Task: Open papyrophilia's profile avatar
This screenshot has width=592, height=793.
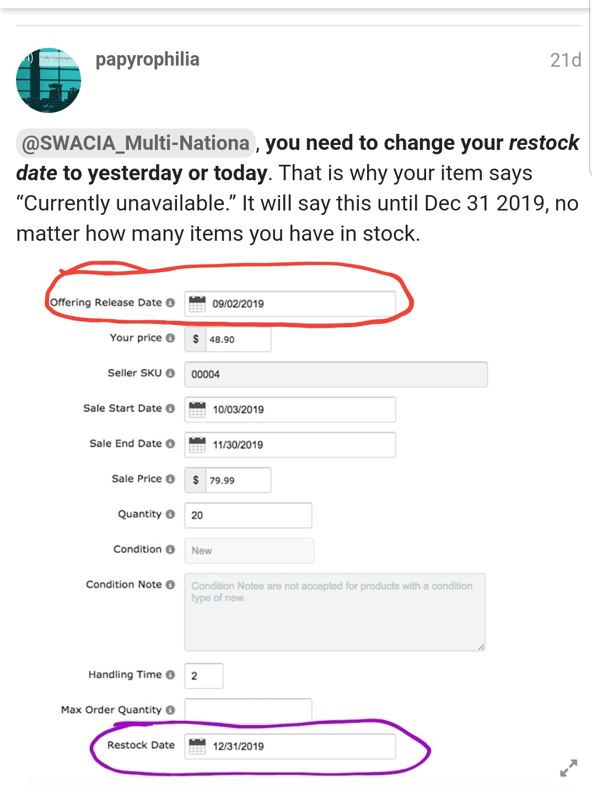Action: [49, 80]
